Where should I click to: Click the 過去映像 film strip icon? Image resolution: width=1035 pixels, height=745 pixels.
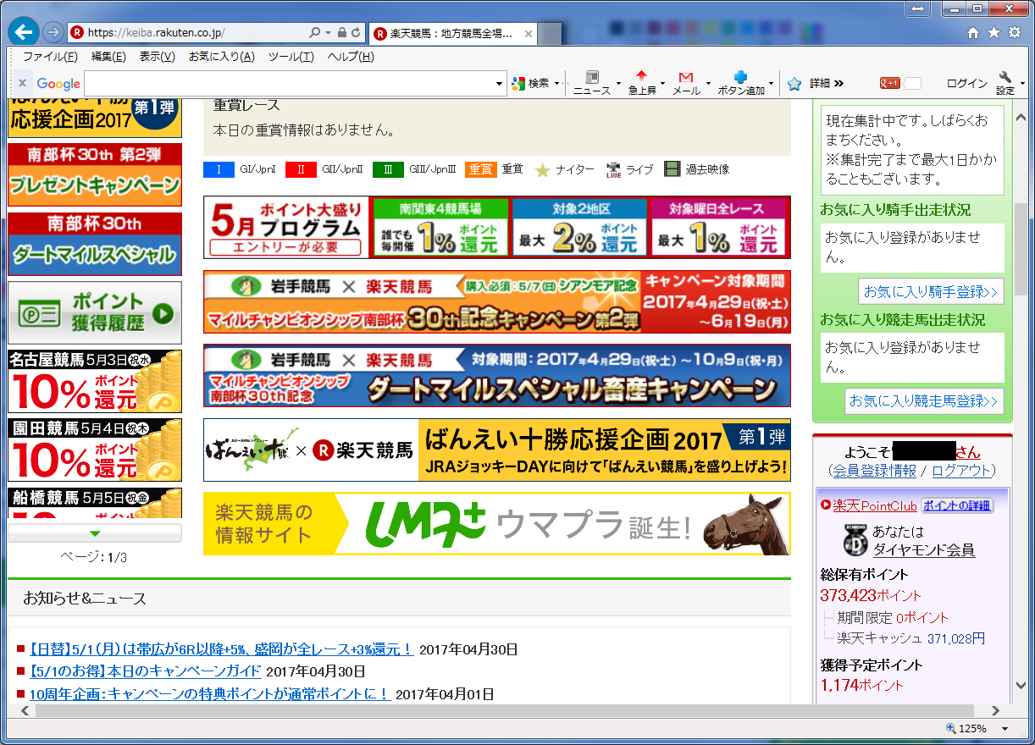(672, 169)
